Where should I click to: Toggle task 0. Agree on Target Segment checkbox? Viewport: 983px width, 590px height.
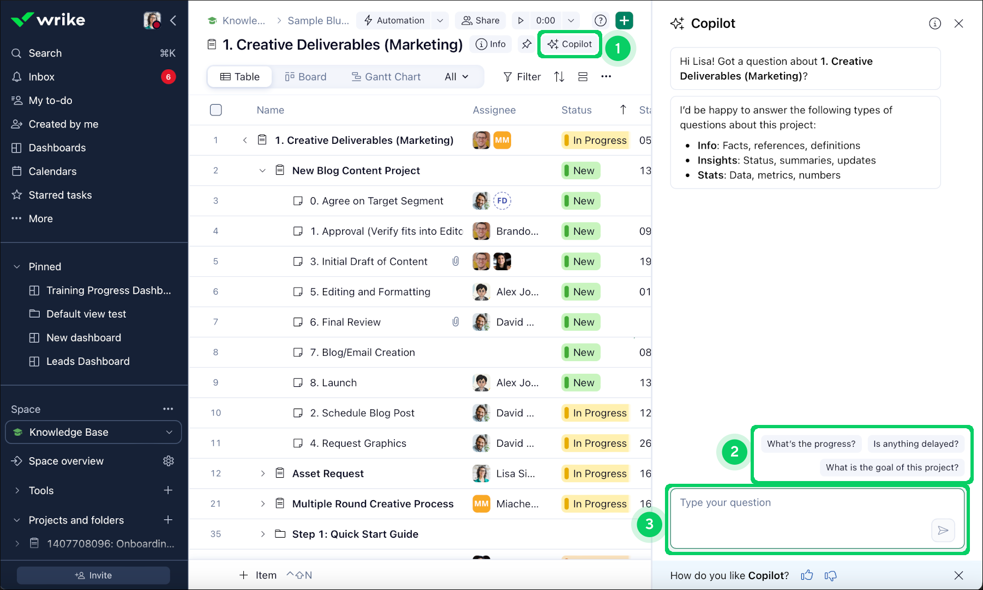pyautogui.click(x=298, y=201)
